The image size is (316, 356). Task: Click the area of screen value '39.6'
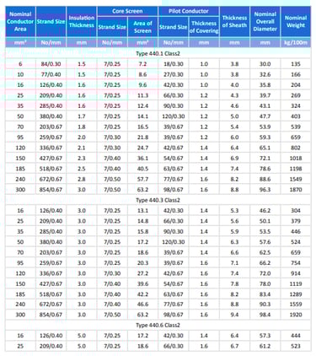click(x=142, y=283)
